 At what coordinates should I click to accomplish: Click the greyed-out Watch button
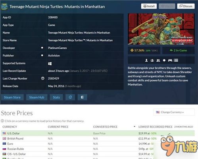pyautogui.click(x=167, y=6)
